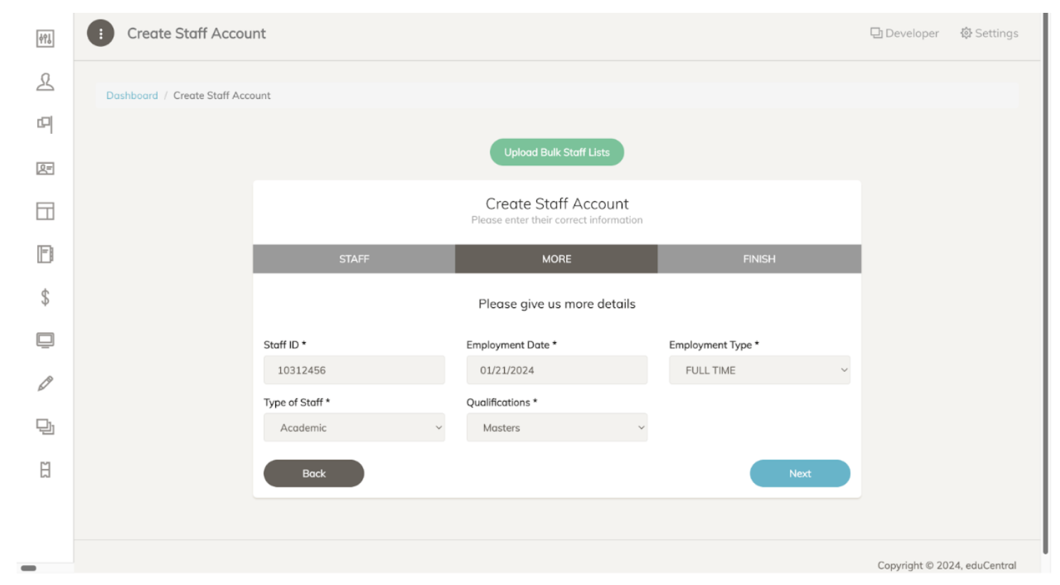Click the layout grid icon in sidebar
Image resolution: width=1060 pixels, height=585 pixels.
point(45,211)
